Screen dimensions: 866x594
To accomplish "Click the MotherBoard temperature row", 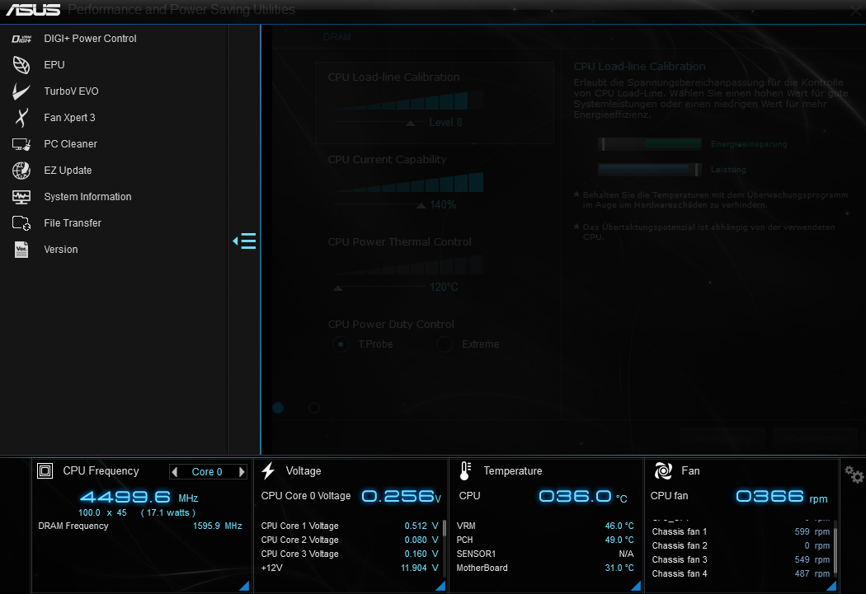I will (545, 568).
